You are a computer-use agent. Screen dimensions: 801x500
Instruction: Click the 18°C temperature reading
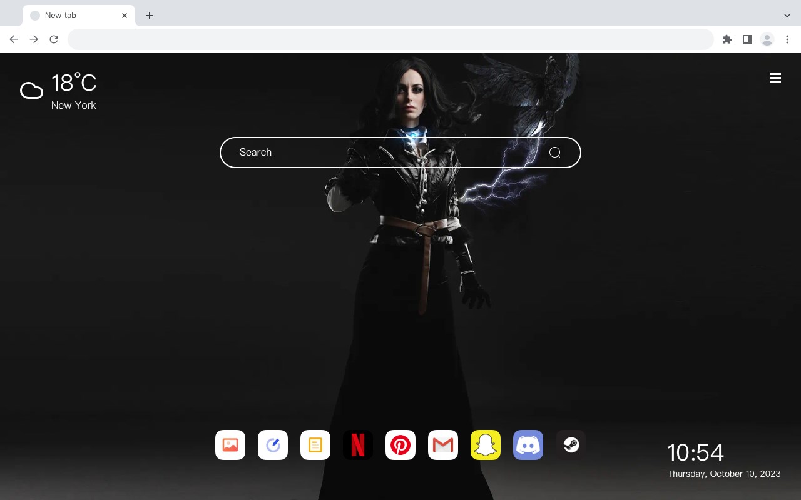74,82
